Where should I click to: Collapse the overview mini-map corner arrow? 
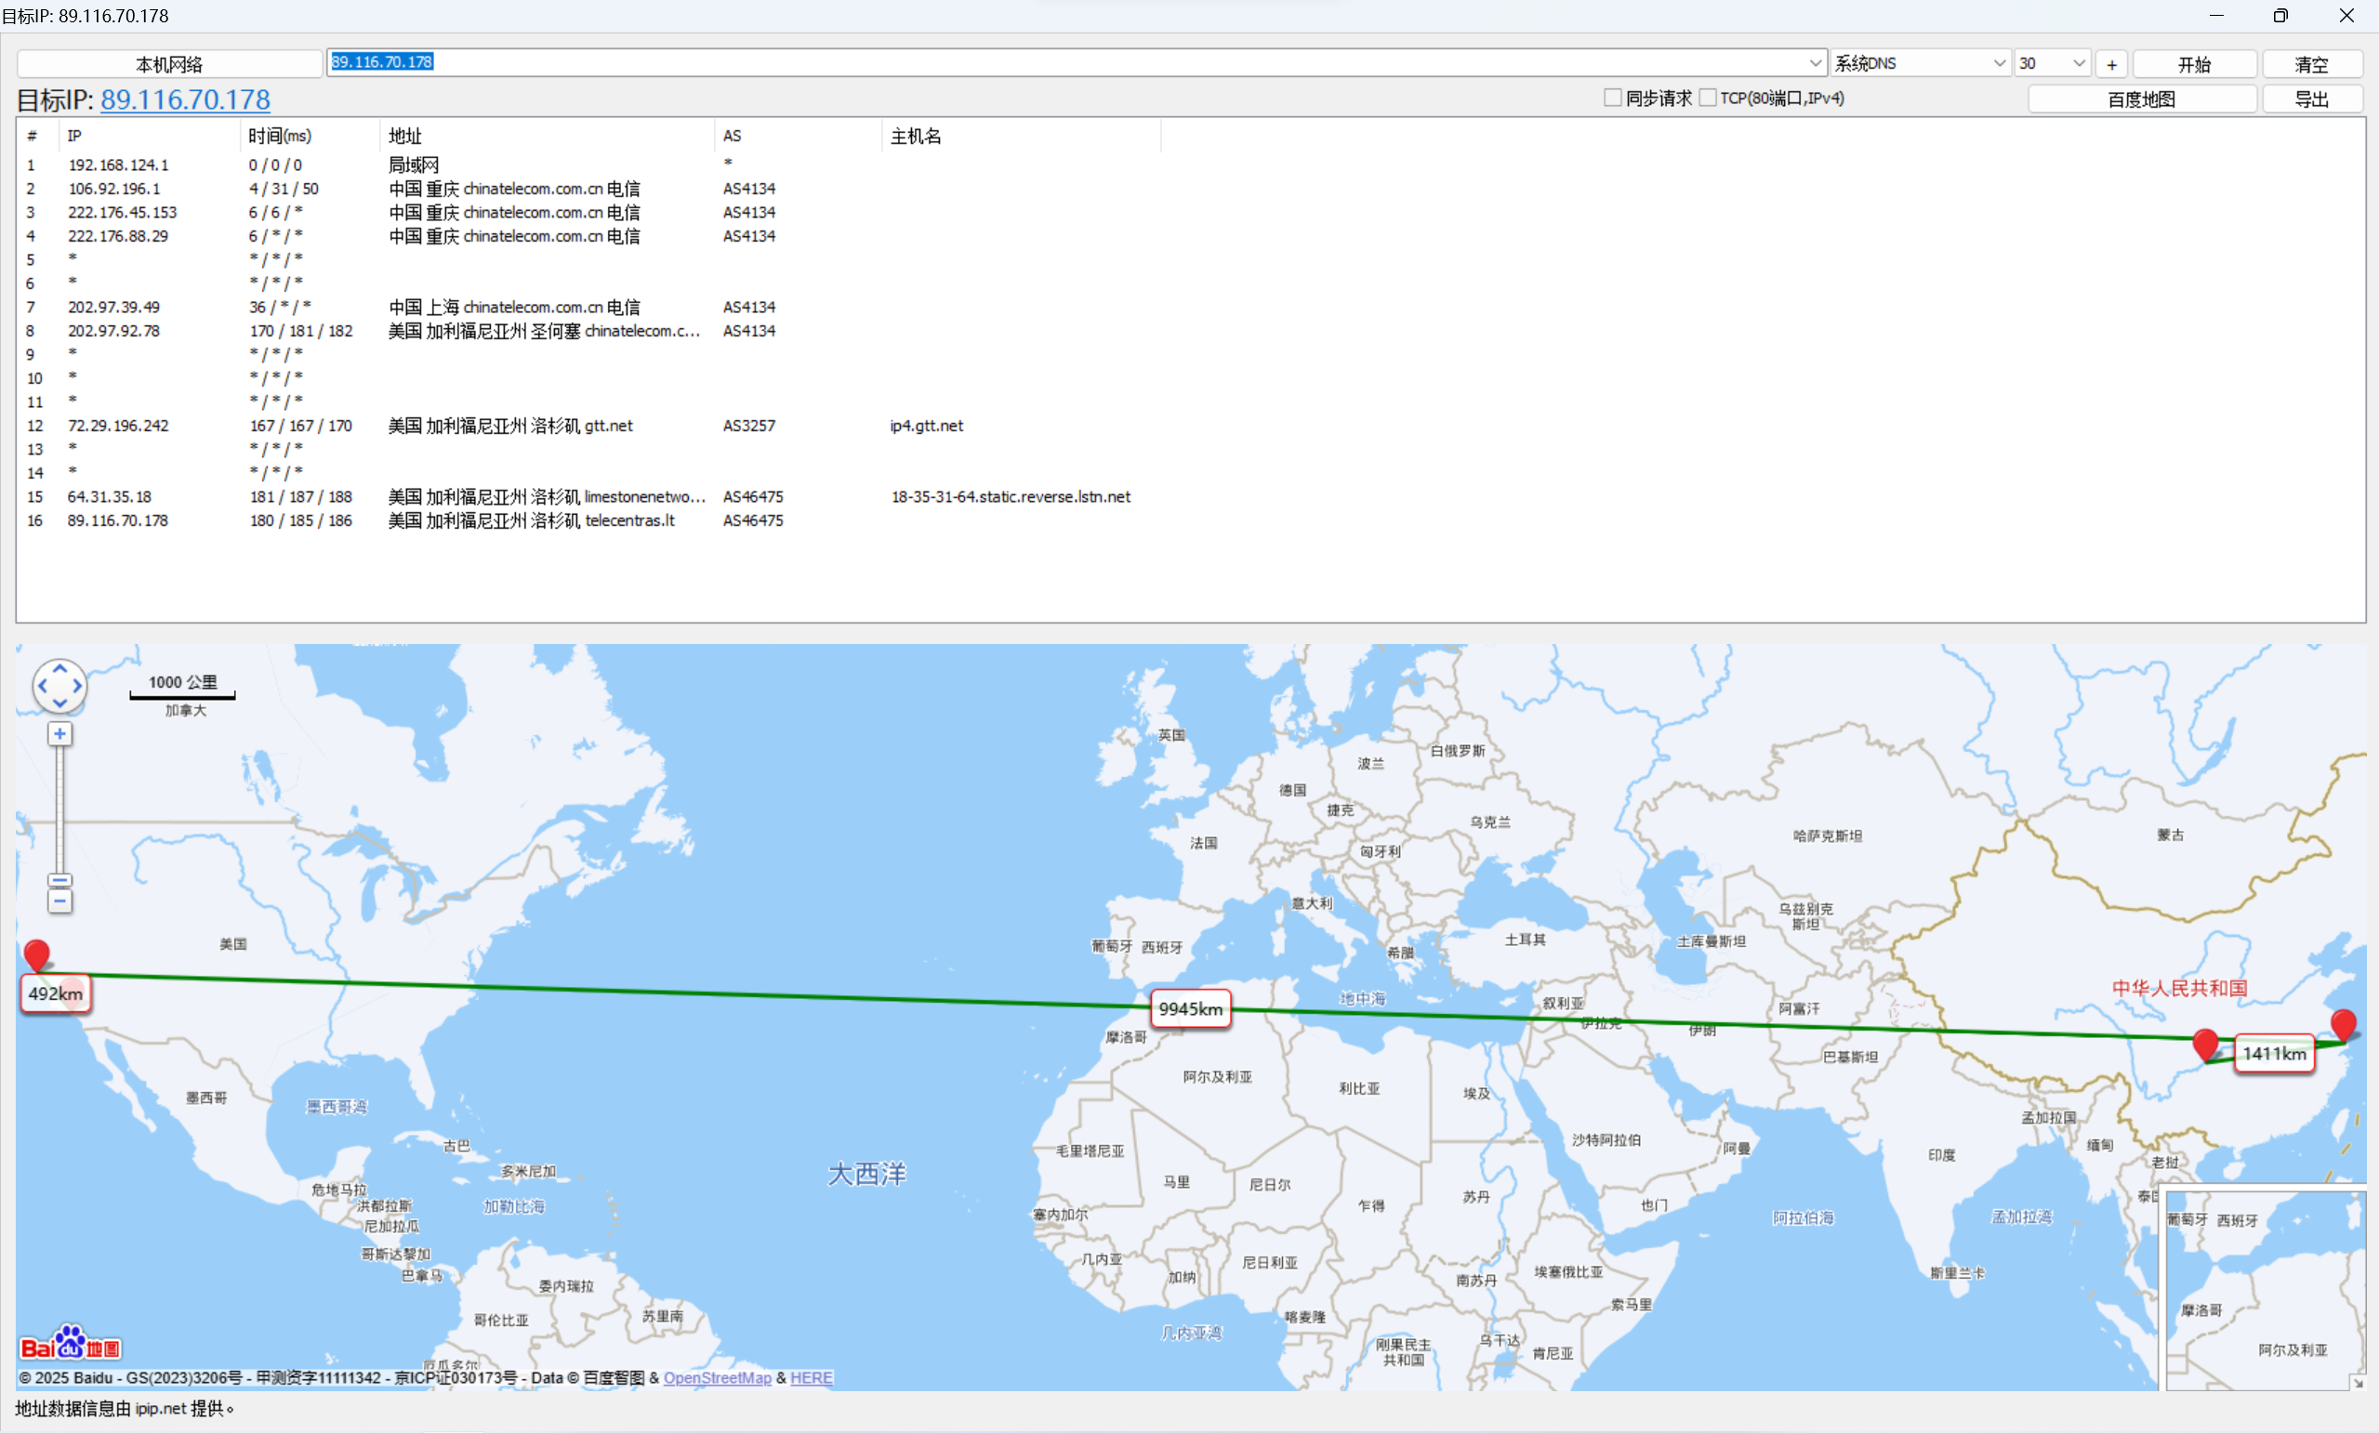pyautogui.click(x=2358, y=1382)
